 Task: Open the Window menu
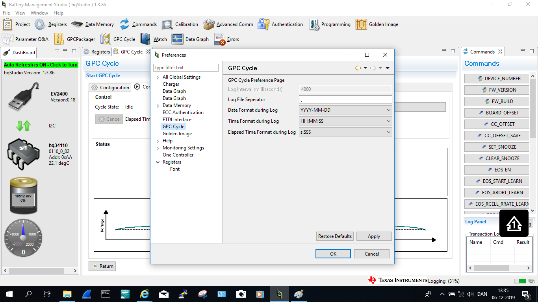point(39,13)
